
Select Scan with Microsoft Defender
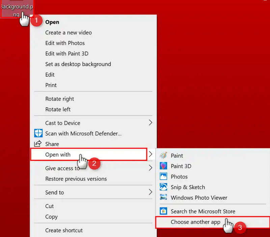click(93, 133)
